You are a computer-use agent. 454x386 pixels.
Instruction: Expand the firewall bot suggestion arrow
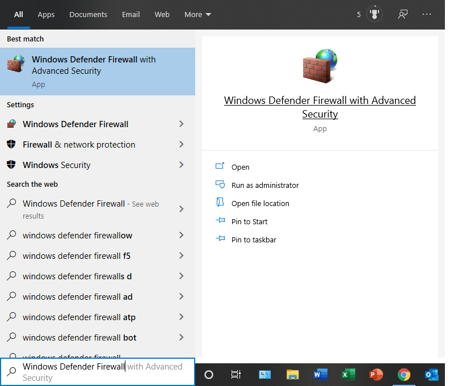[x=182, y=337]
